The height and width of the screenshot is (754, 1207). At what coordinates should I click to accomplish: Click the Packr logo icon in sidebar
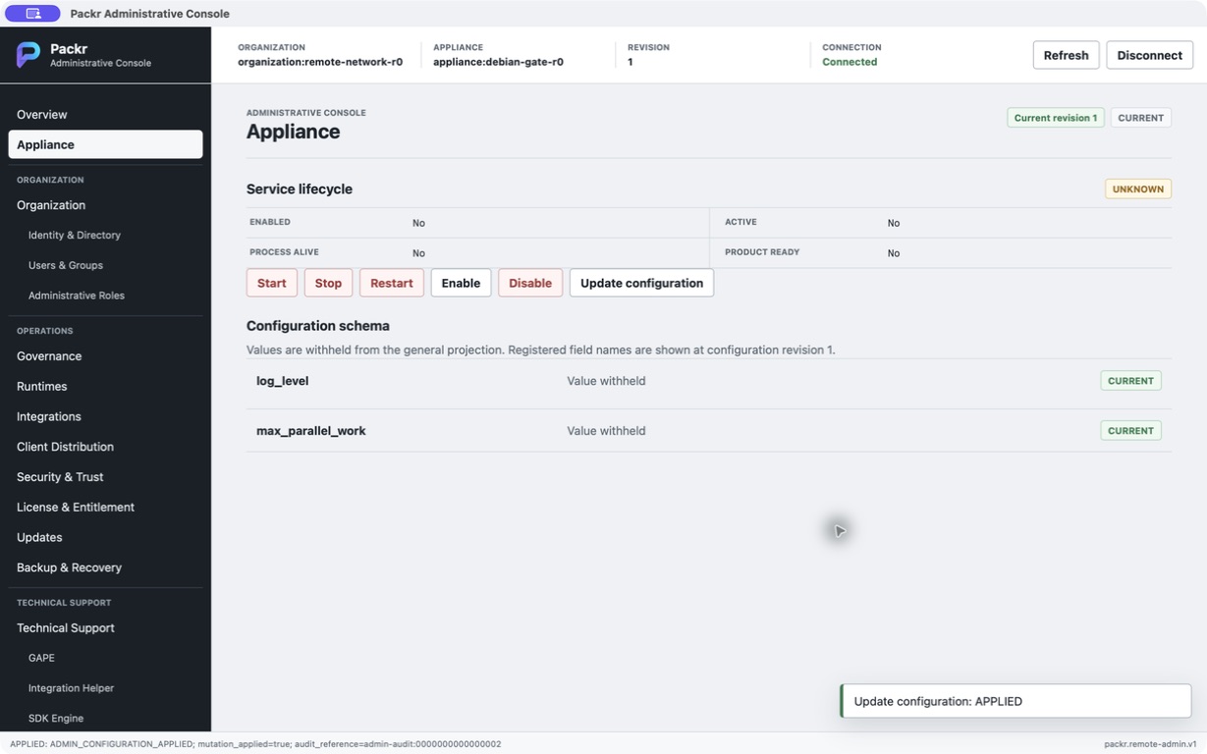[28, 55]
